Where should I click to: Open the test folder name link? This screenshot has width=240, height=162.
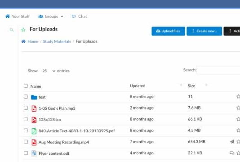(42, 97)
